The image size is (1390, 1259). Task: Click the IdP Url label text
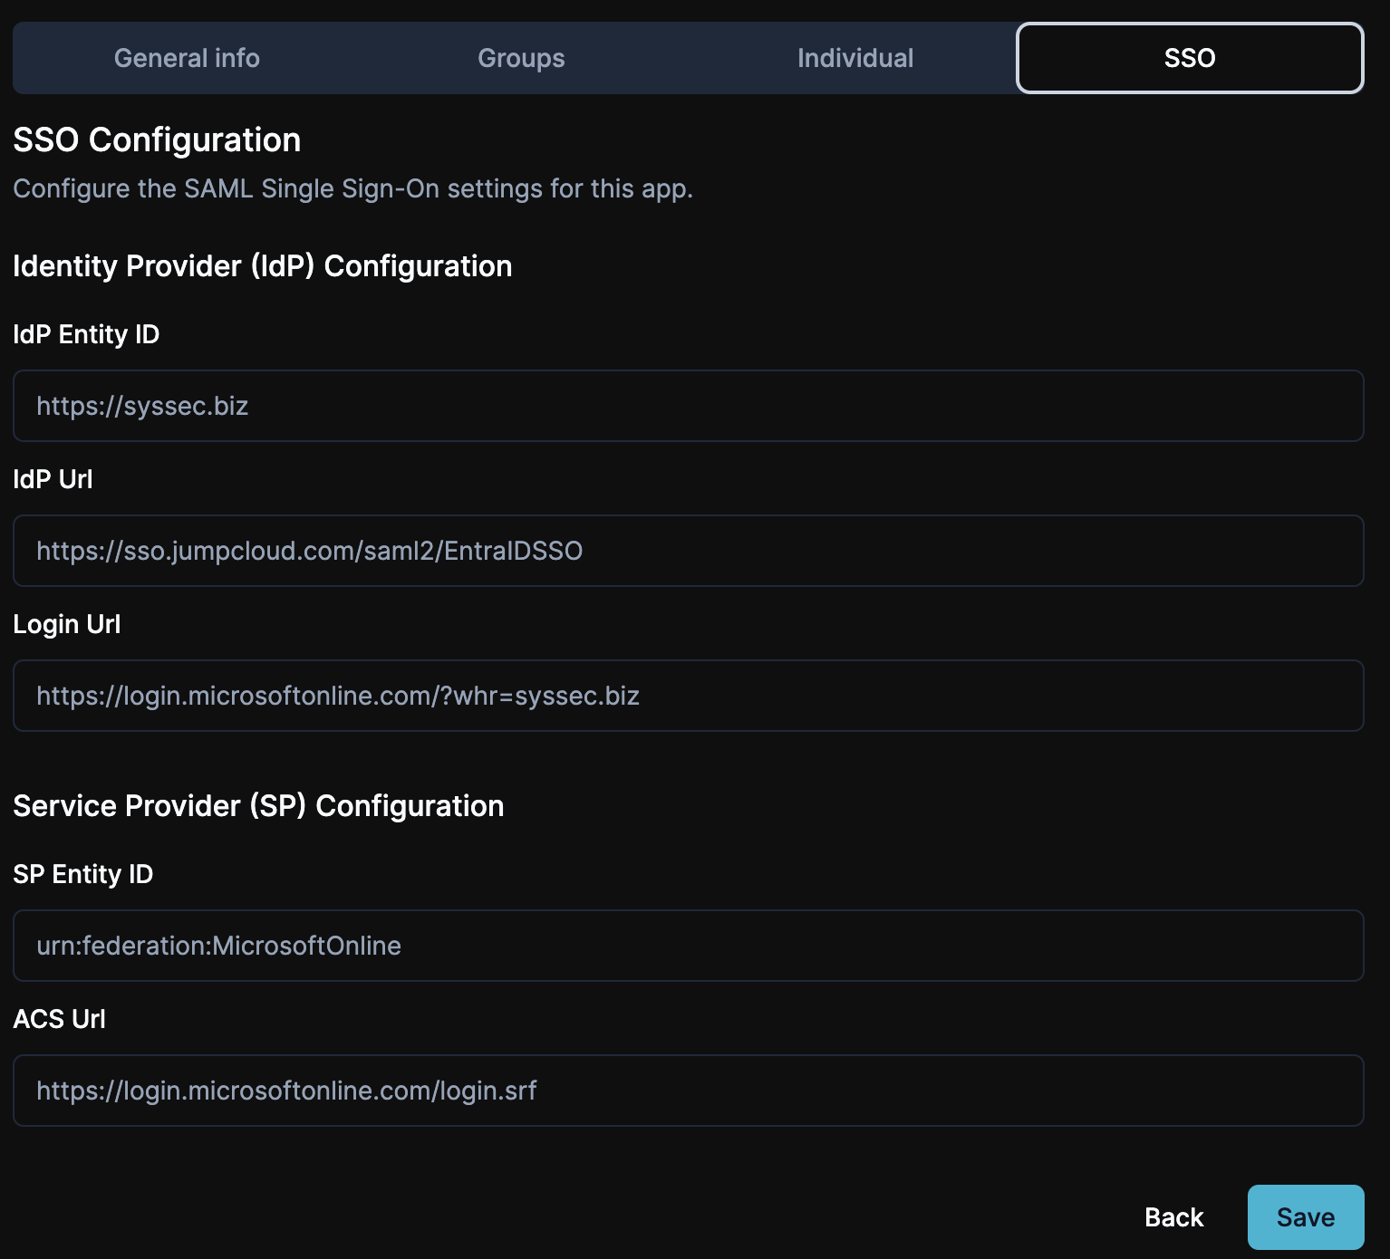click(53, 479)
